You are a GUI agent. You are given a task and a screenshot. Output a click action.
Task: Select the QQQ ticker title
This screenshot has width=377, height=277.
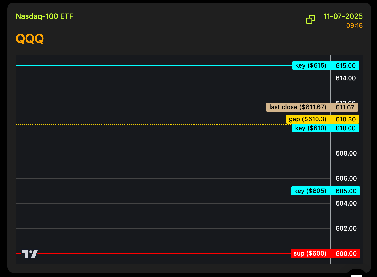[30, 39]
